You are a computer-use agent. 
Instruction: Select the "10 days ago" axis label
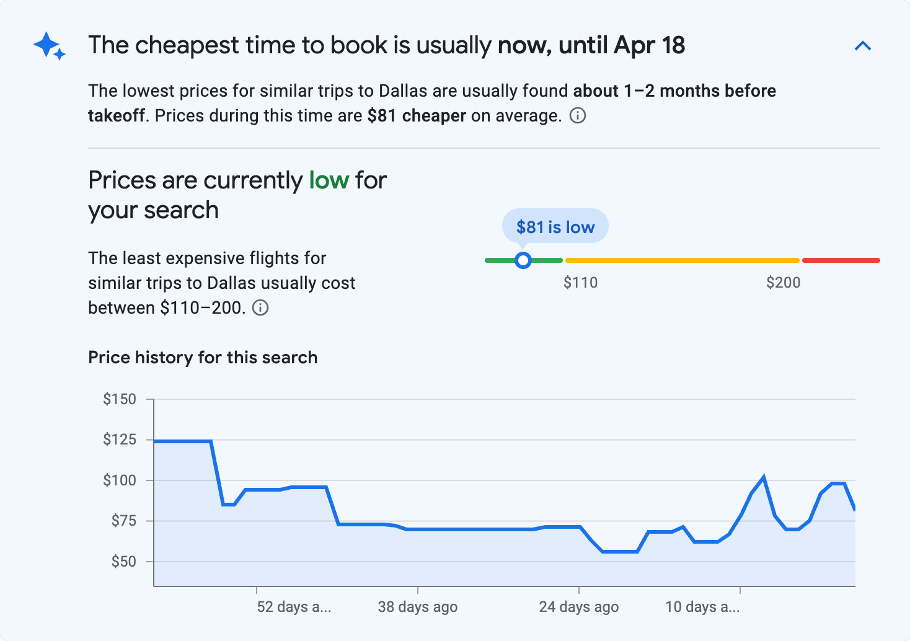click(702, 607)
